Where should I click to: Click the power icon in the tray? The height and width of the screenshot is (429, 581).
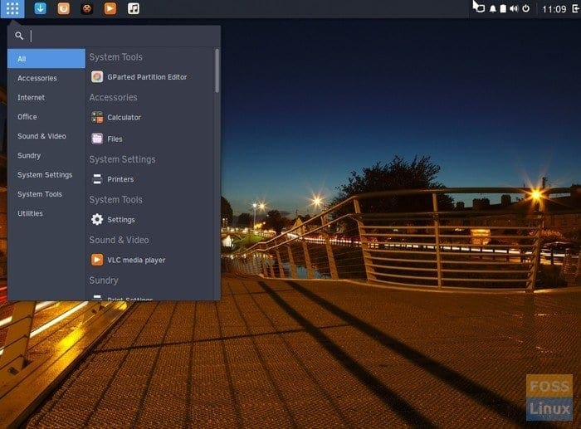coord(525,8)
